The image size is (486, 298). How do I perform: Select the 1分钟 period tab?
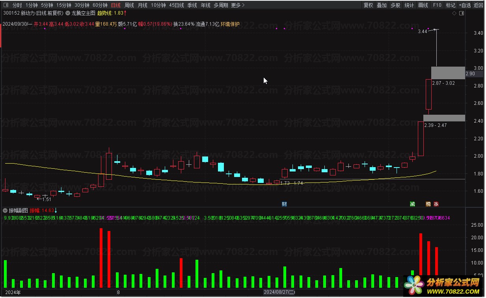click(32, 5)
